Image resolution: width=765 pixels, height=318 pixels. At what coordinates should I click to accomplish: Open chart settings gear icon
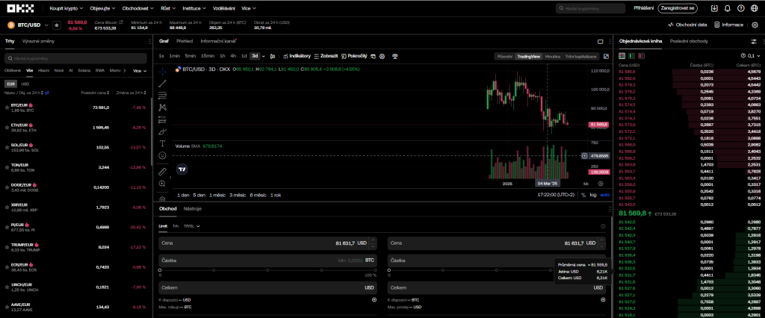(382, 56)
